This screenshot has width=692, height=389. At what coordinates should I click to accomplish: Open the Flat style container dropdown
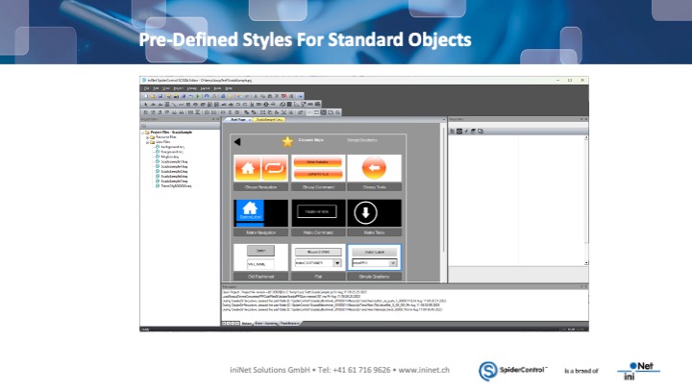(337, 261)
